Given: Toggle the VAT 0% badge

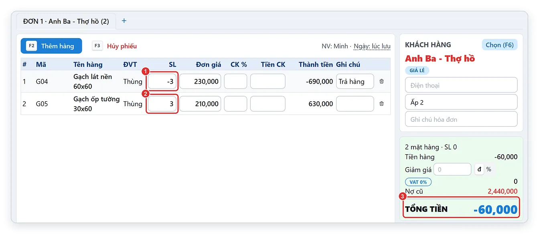Looking at the screenshot, I should [x=418, y=182].
